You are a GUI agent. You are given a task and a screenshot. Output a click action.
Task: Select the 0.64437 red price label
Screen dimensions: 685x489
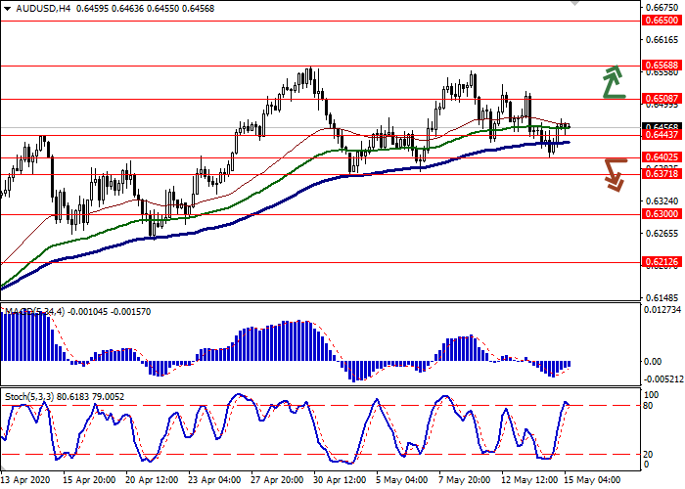click(x=662, y=136)
